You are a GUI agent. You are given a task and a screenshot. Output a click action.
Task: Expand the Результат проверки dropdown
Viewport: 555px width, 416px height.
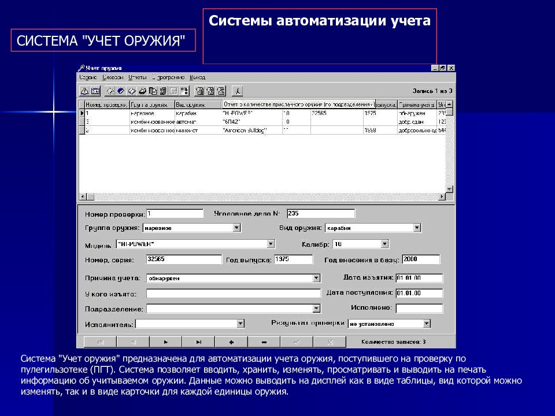[427, 324]
